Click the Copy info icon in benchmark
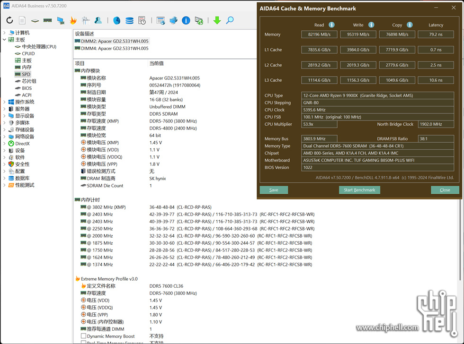 pos(410,25)
